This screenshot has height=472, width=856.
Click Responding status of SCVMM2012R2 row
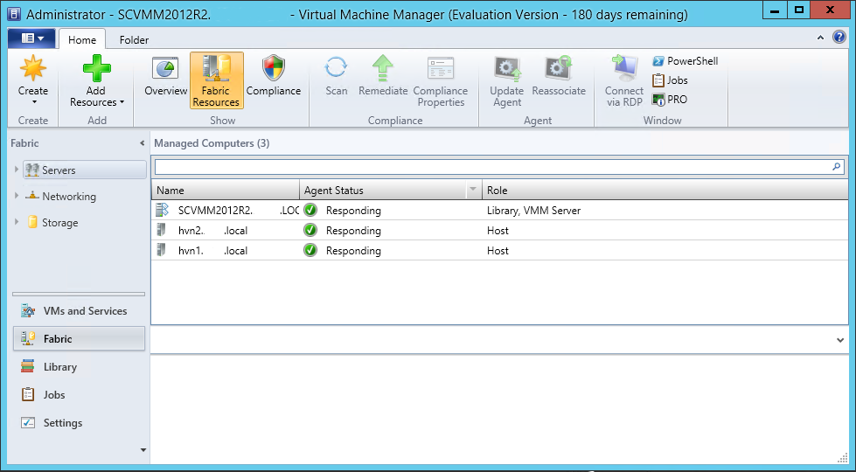tap(353, 211)
